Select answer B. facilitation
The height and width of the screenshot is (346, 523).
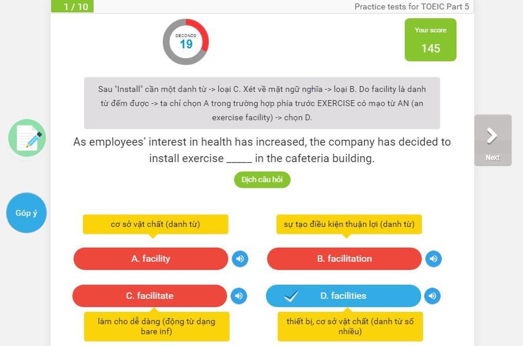click(344, 259)
